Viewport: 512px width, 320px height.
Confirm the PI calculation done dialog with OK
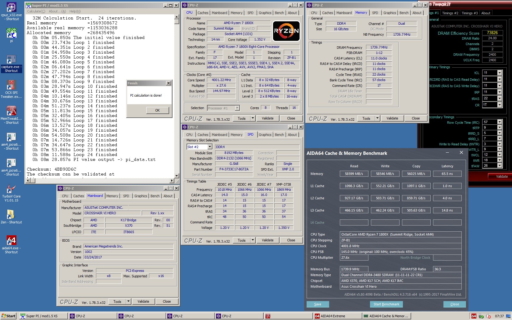pos(157,110)
